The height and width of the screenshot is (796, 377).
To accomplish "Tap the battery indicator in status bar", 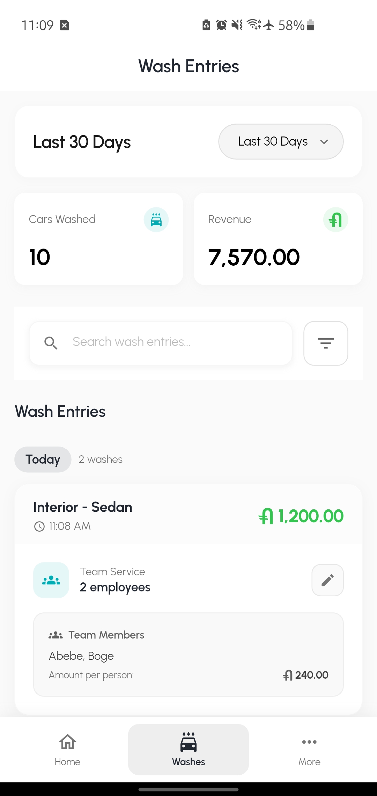I will click(x=310, y=25).
